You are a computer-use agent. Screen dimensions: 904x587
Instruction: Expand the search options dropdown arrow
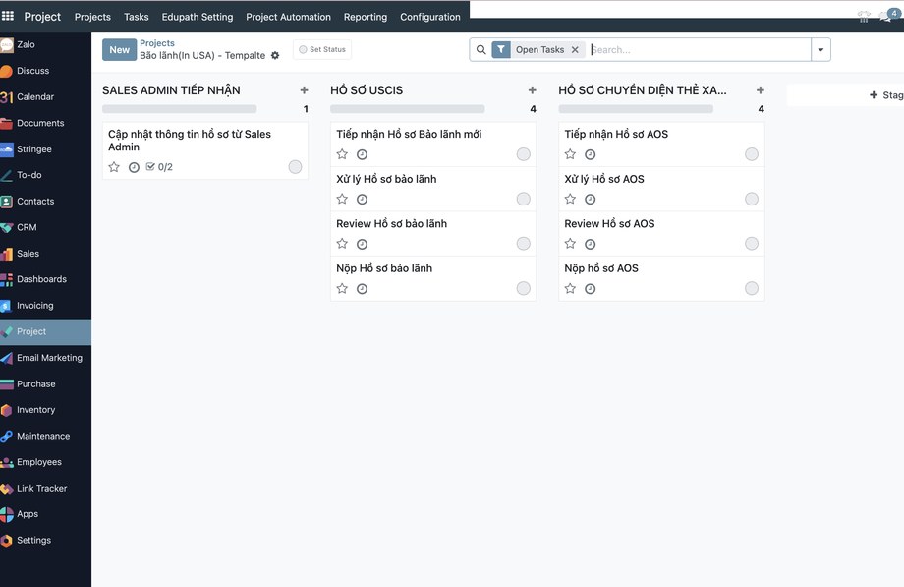(x=820, y=49)
